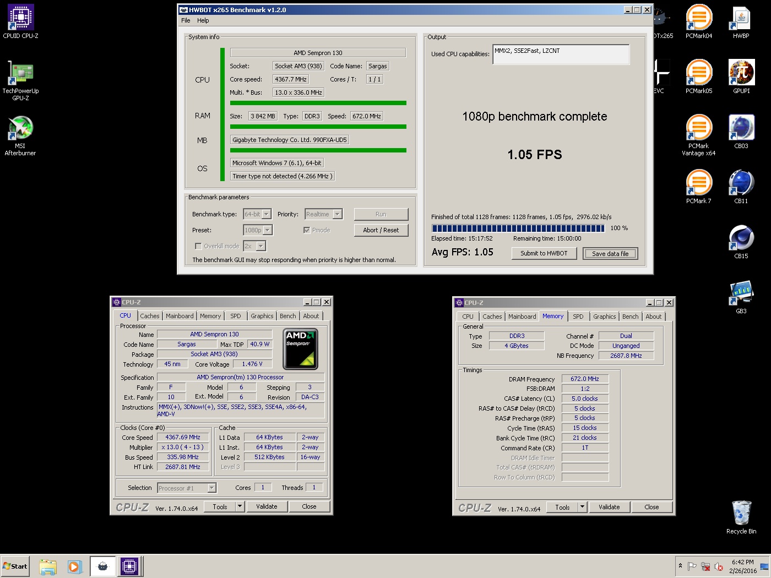771x578 pixels.
Task: Open the GB3 Geekbench icon
Action: click(741, 297)
